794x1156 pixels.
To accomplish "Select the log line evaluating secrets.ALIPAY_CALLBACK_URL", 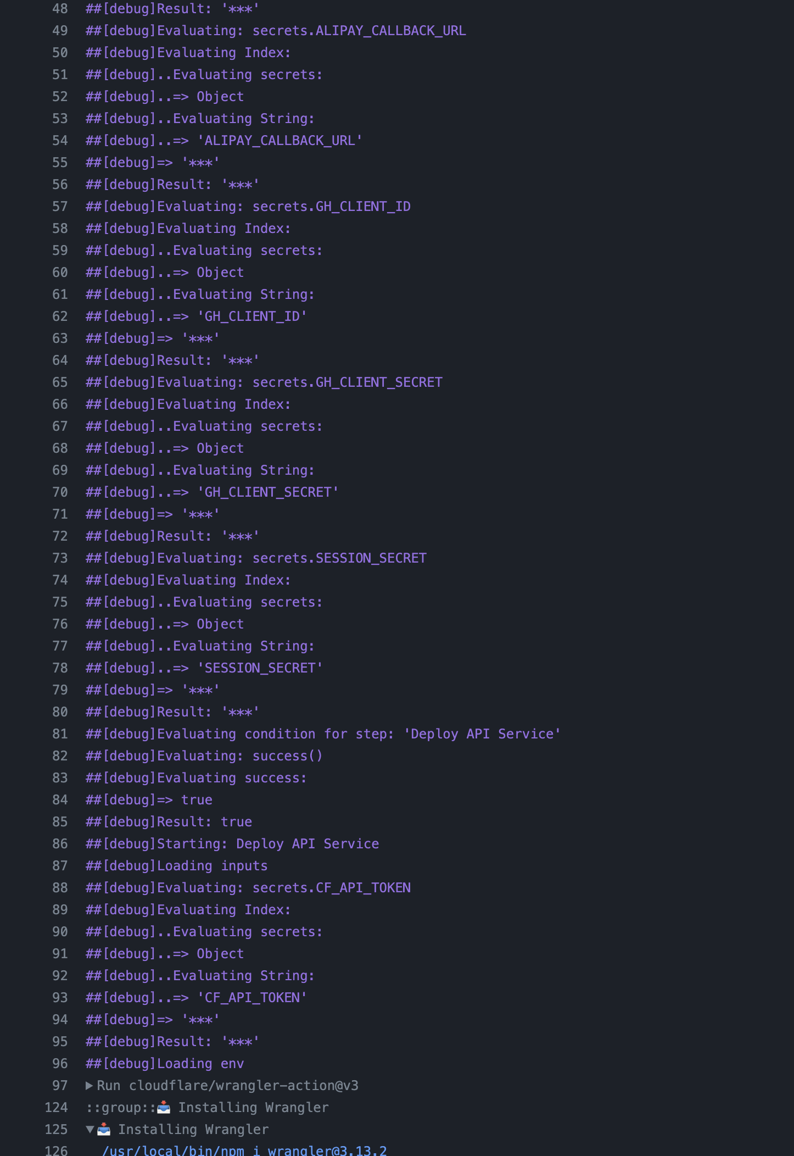I will coord(276,31).
